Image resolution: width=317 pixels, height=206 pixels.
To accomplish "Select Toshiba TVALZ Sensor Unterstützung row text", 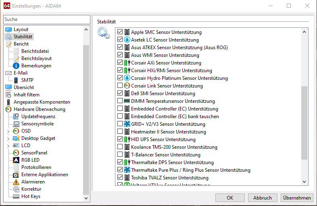I will point(170,178).
